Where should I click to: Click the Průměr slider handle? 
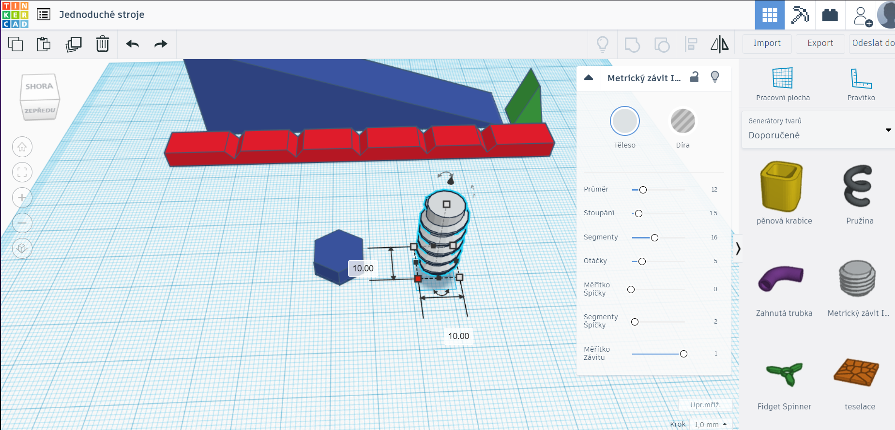pyautogui.click(x=643, y=190)
